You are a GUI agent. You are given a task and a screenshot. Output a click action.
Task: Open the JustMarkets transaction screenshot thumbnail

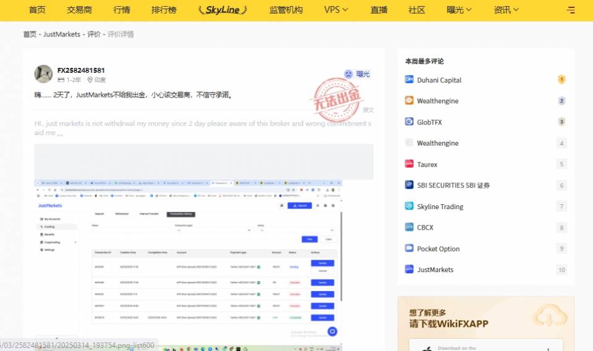click(188, 265)
